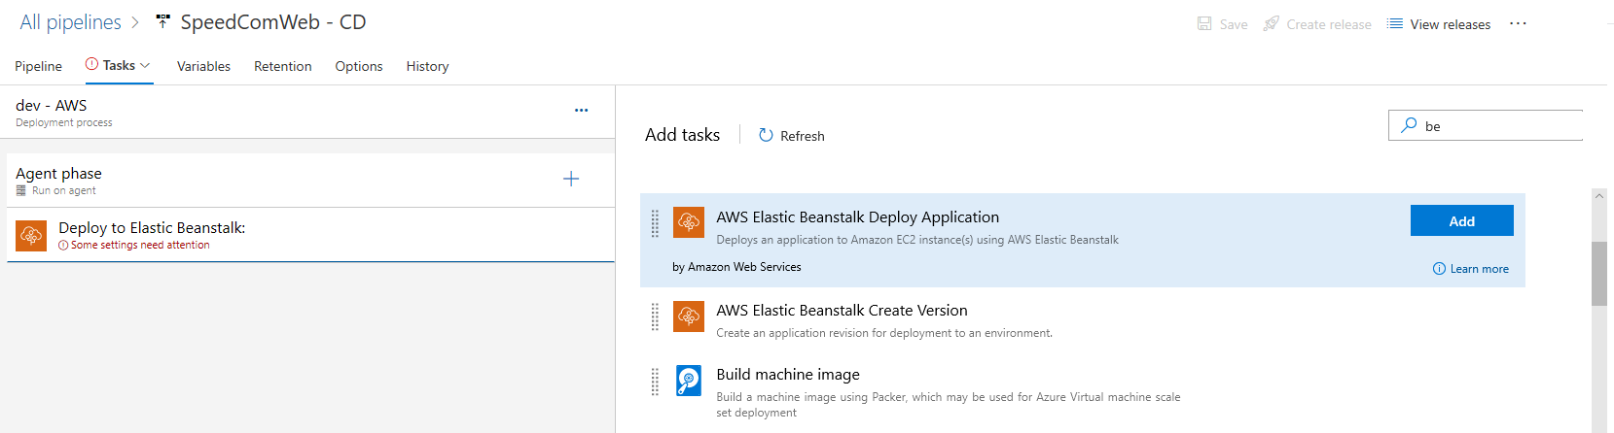This screenshot has width=1614, height=433.
Task: Click the Refresh icon beside Add tasks
Action: pyautogui.click(x=766, y=136)
